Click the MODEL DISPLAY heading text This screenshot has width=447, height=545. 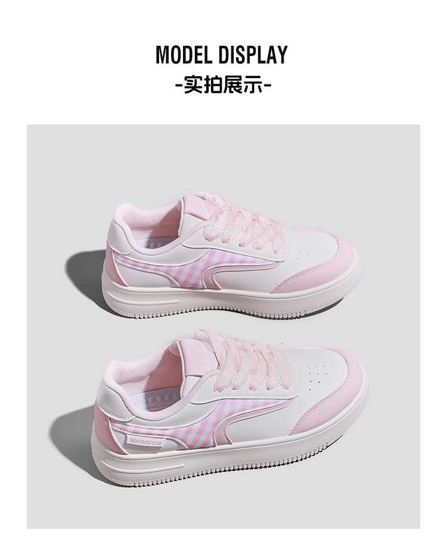point(222,55)
